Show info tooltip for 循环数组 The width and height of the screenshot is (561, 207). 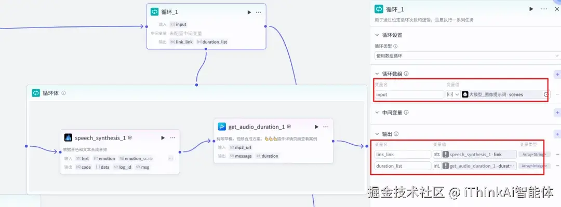(x=406, y=74)
